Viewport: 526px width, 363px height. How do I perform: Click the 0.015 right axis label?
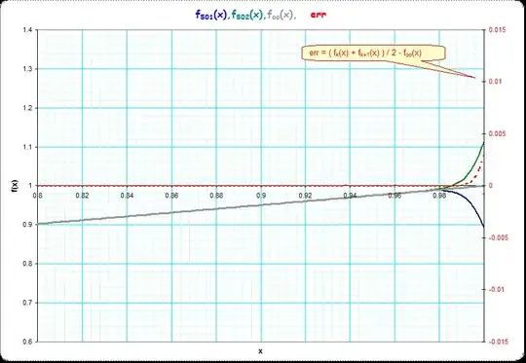tap(497, 30)
